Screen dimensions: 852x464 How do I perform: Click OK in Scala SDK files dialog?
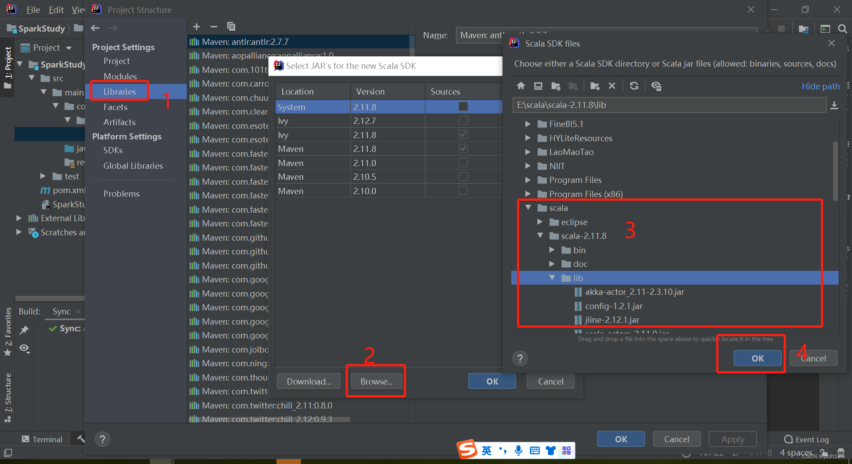tap(757, 358)
